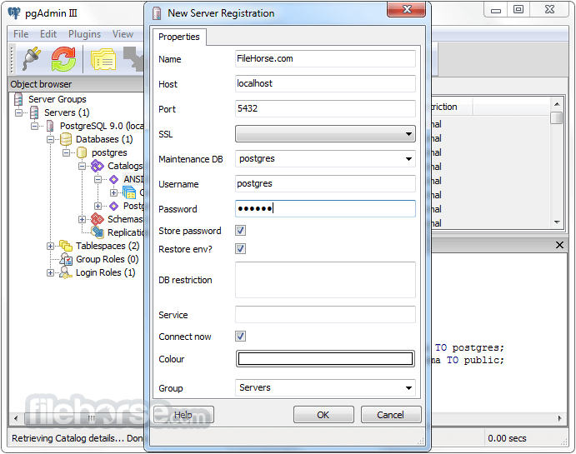Open the Maintenance DB combo box

(x=325, y=159)
